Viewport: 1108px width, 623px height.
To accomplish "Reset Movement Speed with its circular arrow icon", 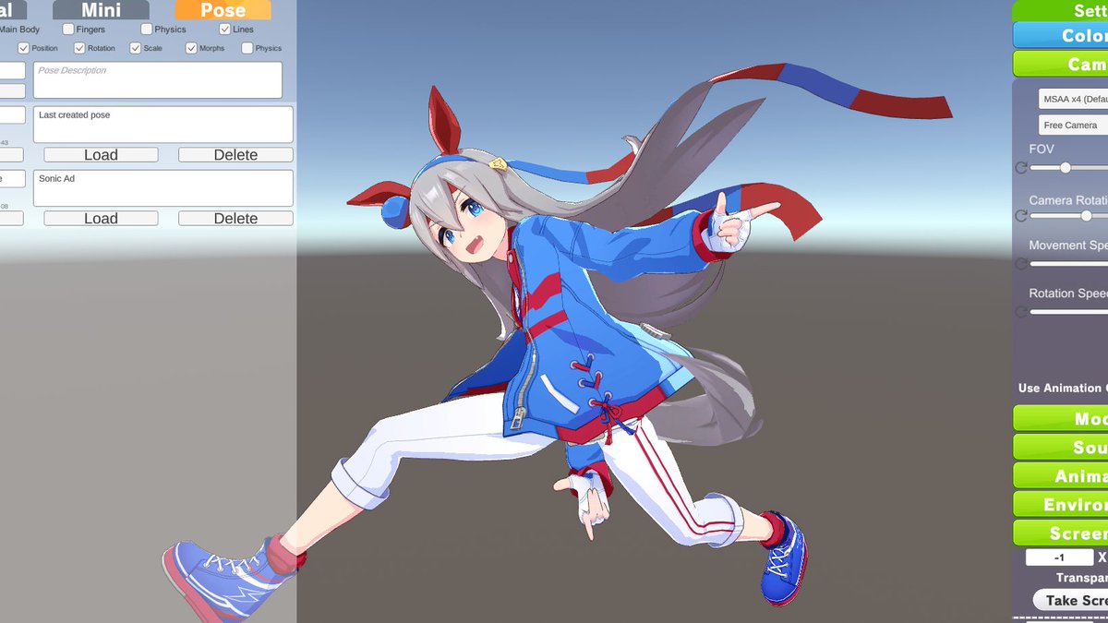I will (x=1020, y=264).
